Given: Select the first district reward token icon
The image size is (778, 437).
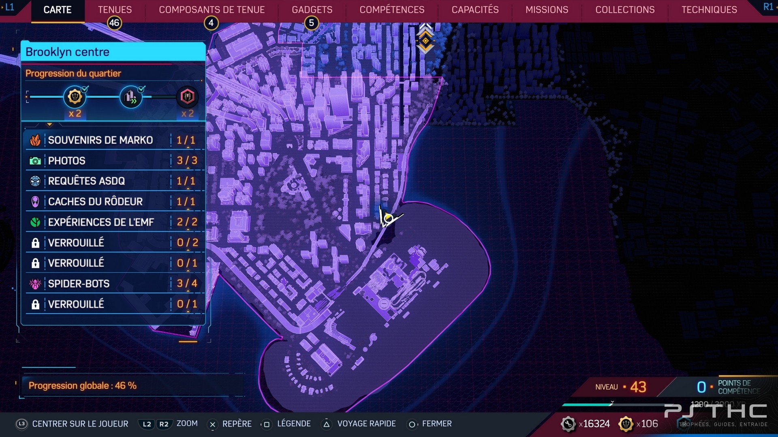Looking at the screenshot, I should [x=75, y=97].
